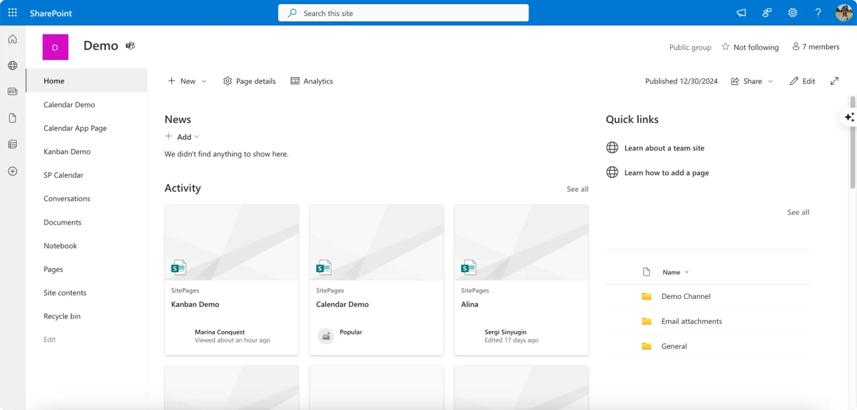Open the app launcher waffle icon
The height and width of the screenshot is (410, 857).
tap(12, 13)
